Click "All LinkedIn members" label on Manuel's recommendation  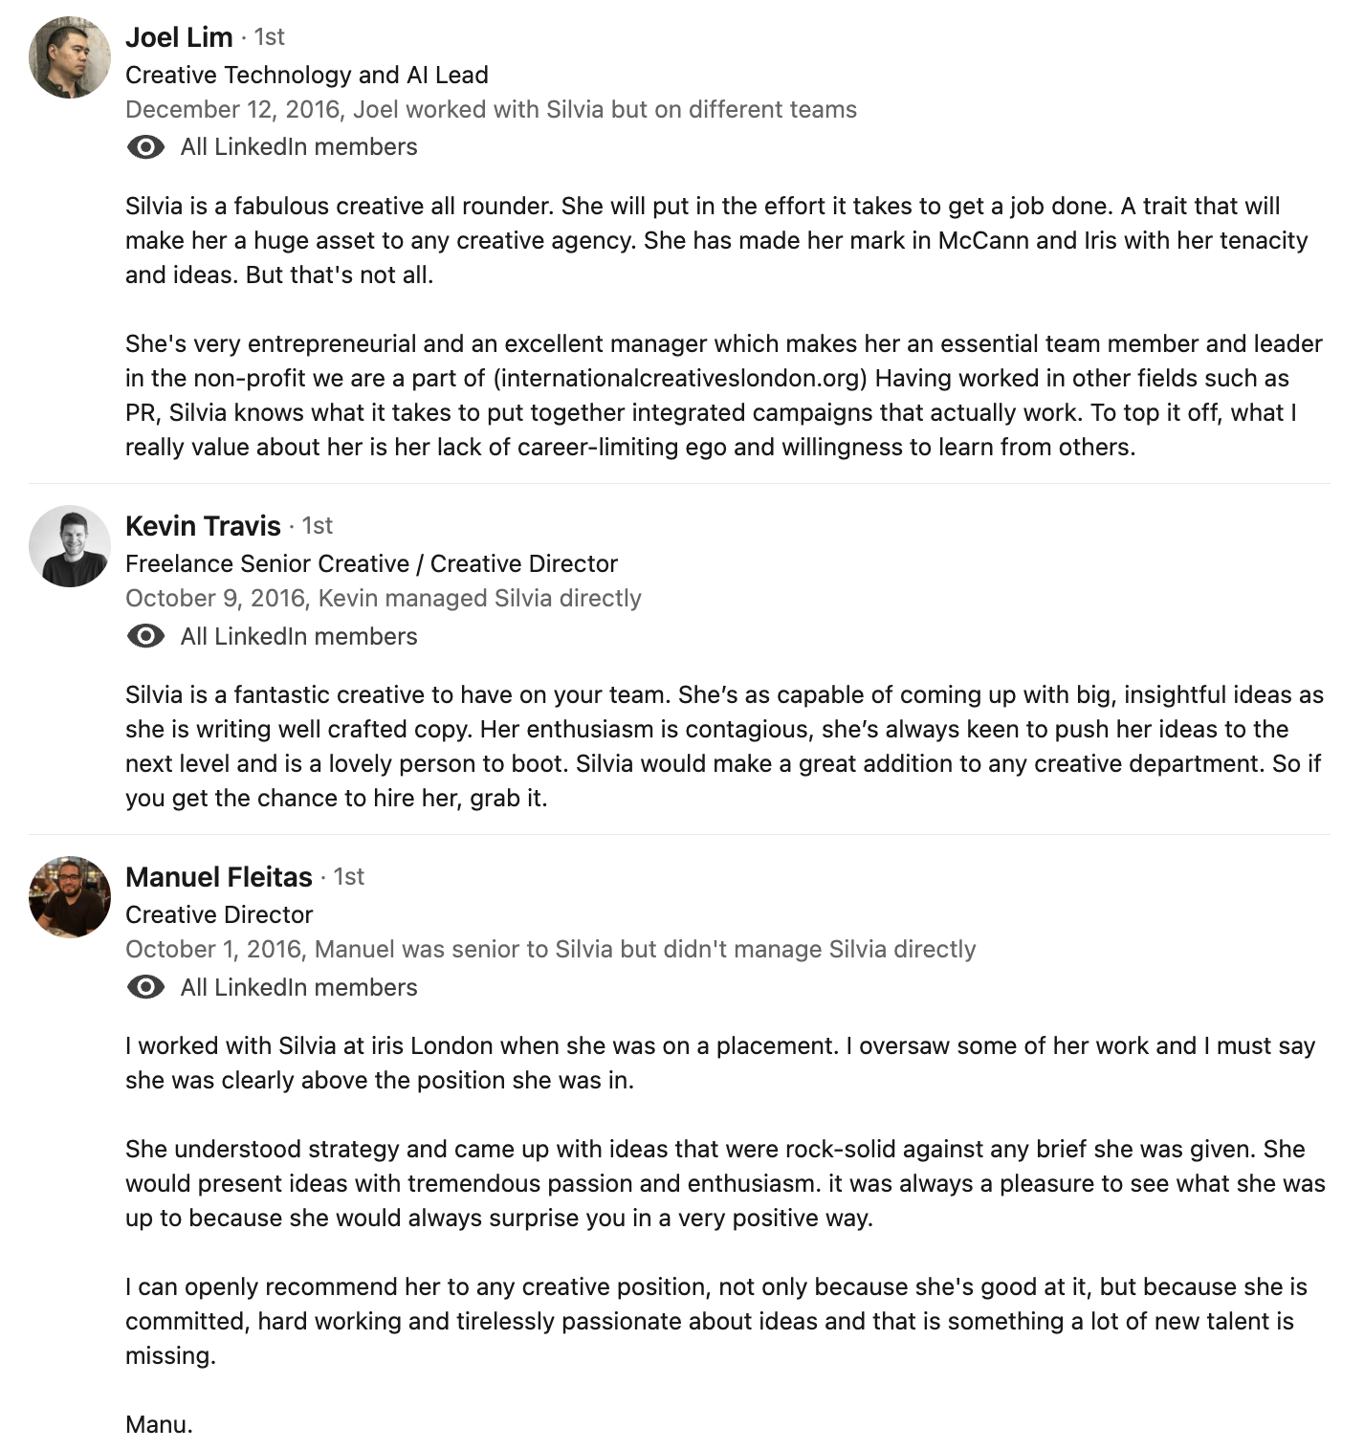(298, 987)
